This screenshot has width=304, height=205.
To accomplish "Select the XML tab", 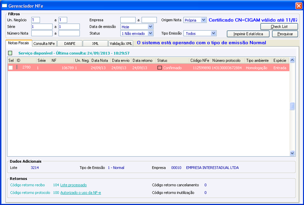I will 95,43.
